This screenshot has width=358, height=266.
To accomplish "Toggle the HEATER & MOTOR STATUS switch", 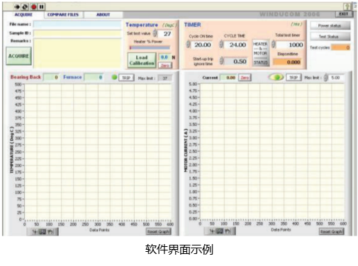I will [260, 53].
